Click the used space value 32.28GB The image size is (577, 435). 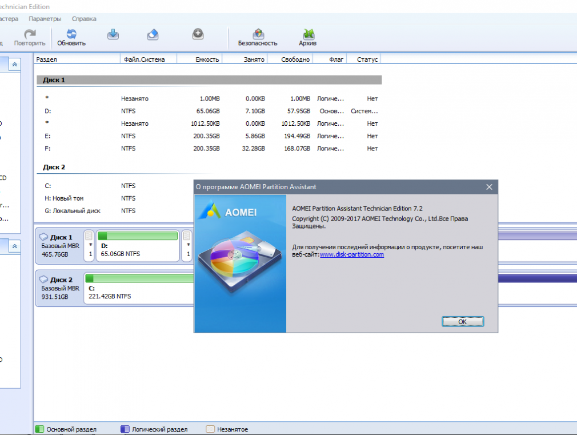point(254,149)
